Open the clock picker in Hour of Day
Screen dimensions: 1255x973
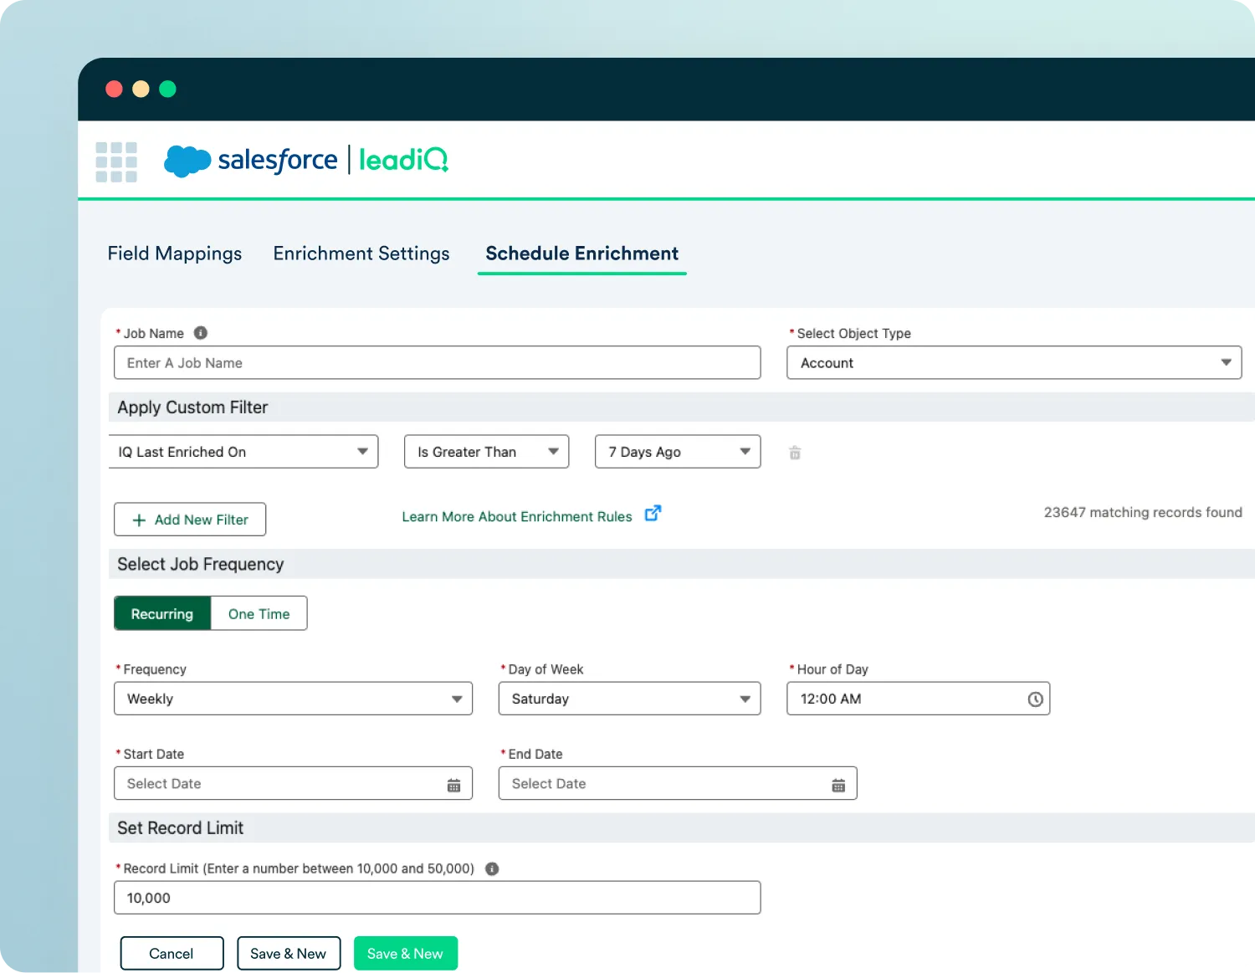coord(1035,699)
